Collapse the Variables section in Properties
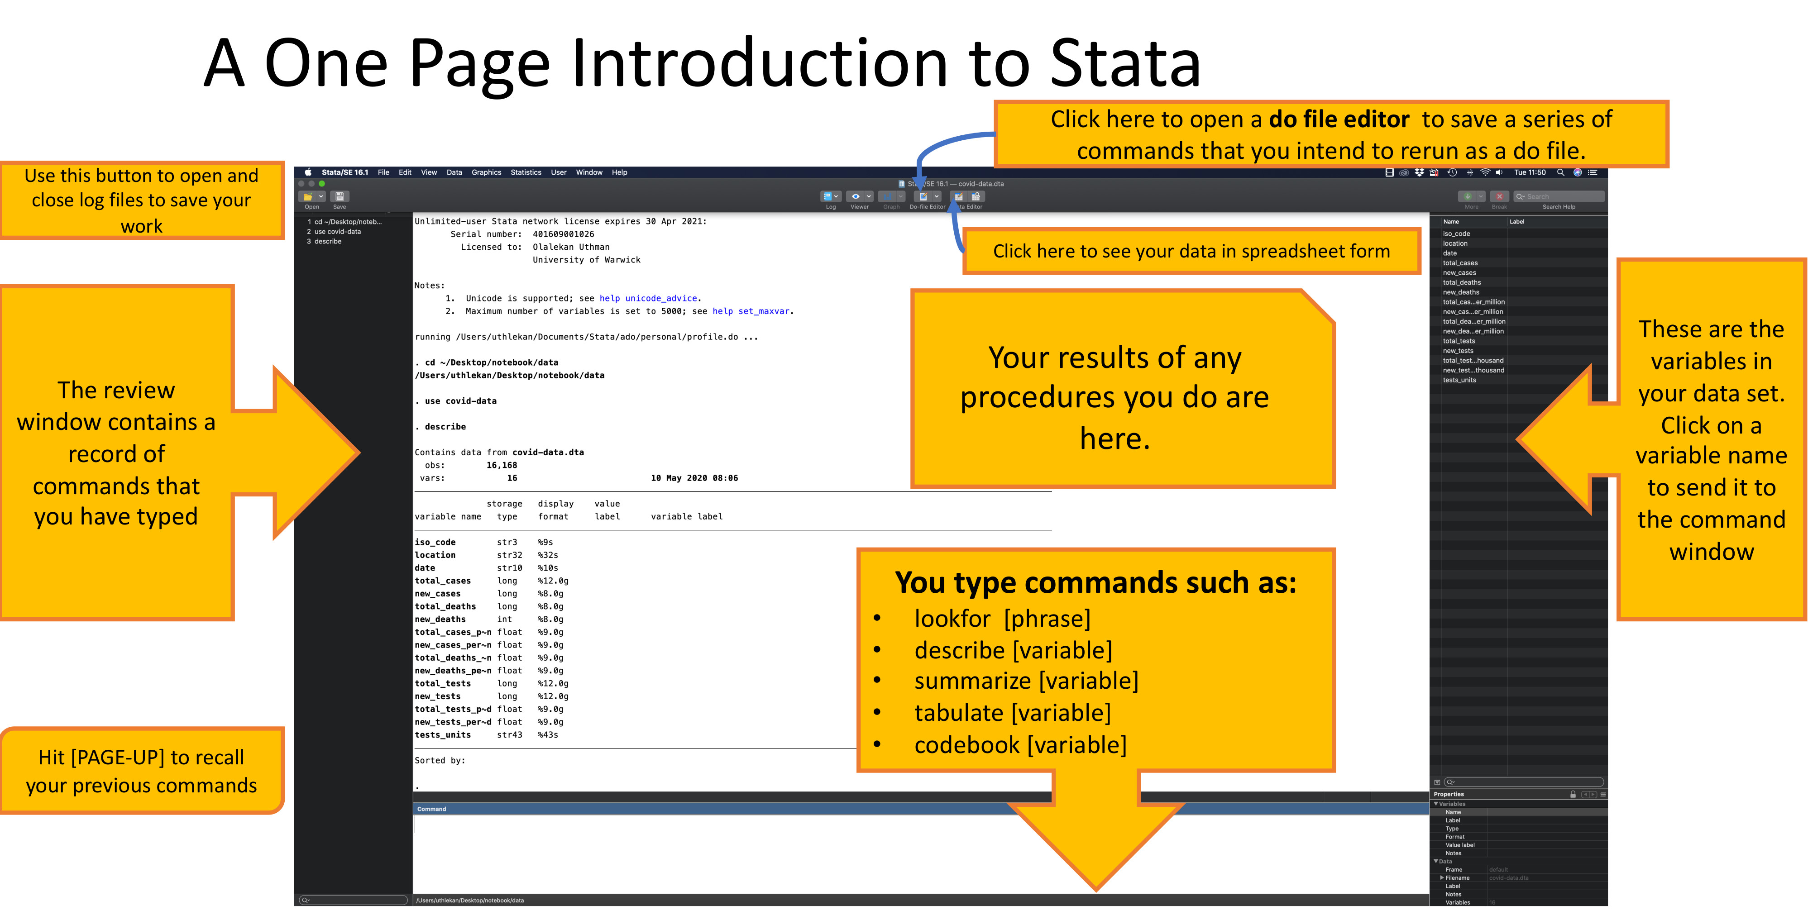The height and width of the screenshot is (915, 1808). point(1437,803)
